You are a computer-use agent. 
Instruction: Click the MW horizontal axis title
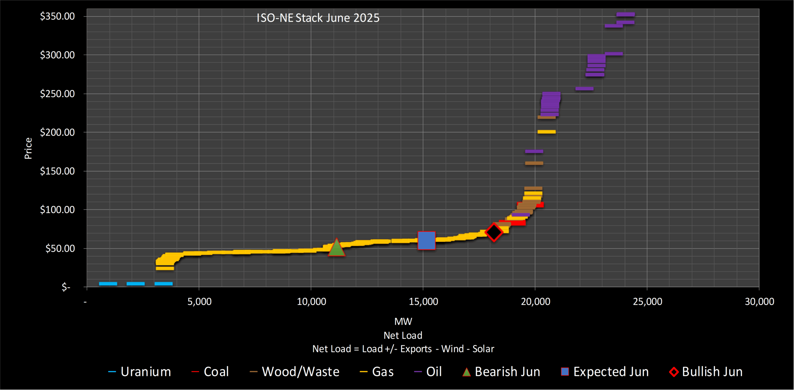pyautogui.click(x=403, y=322)
